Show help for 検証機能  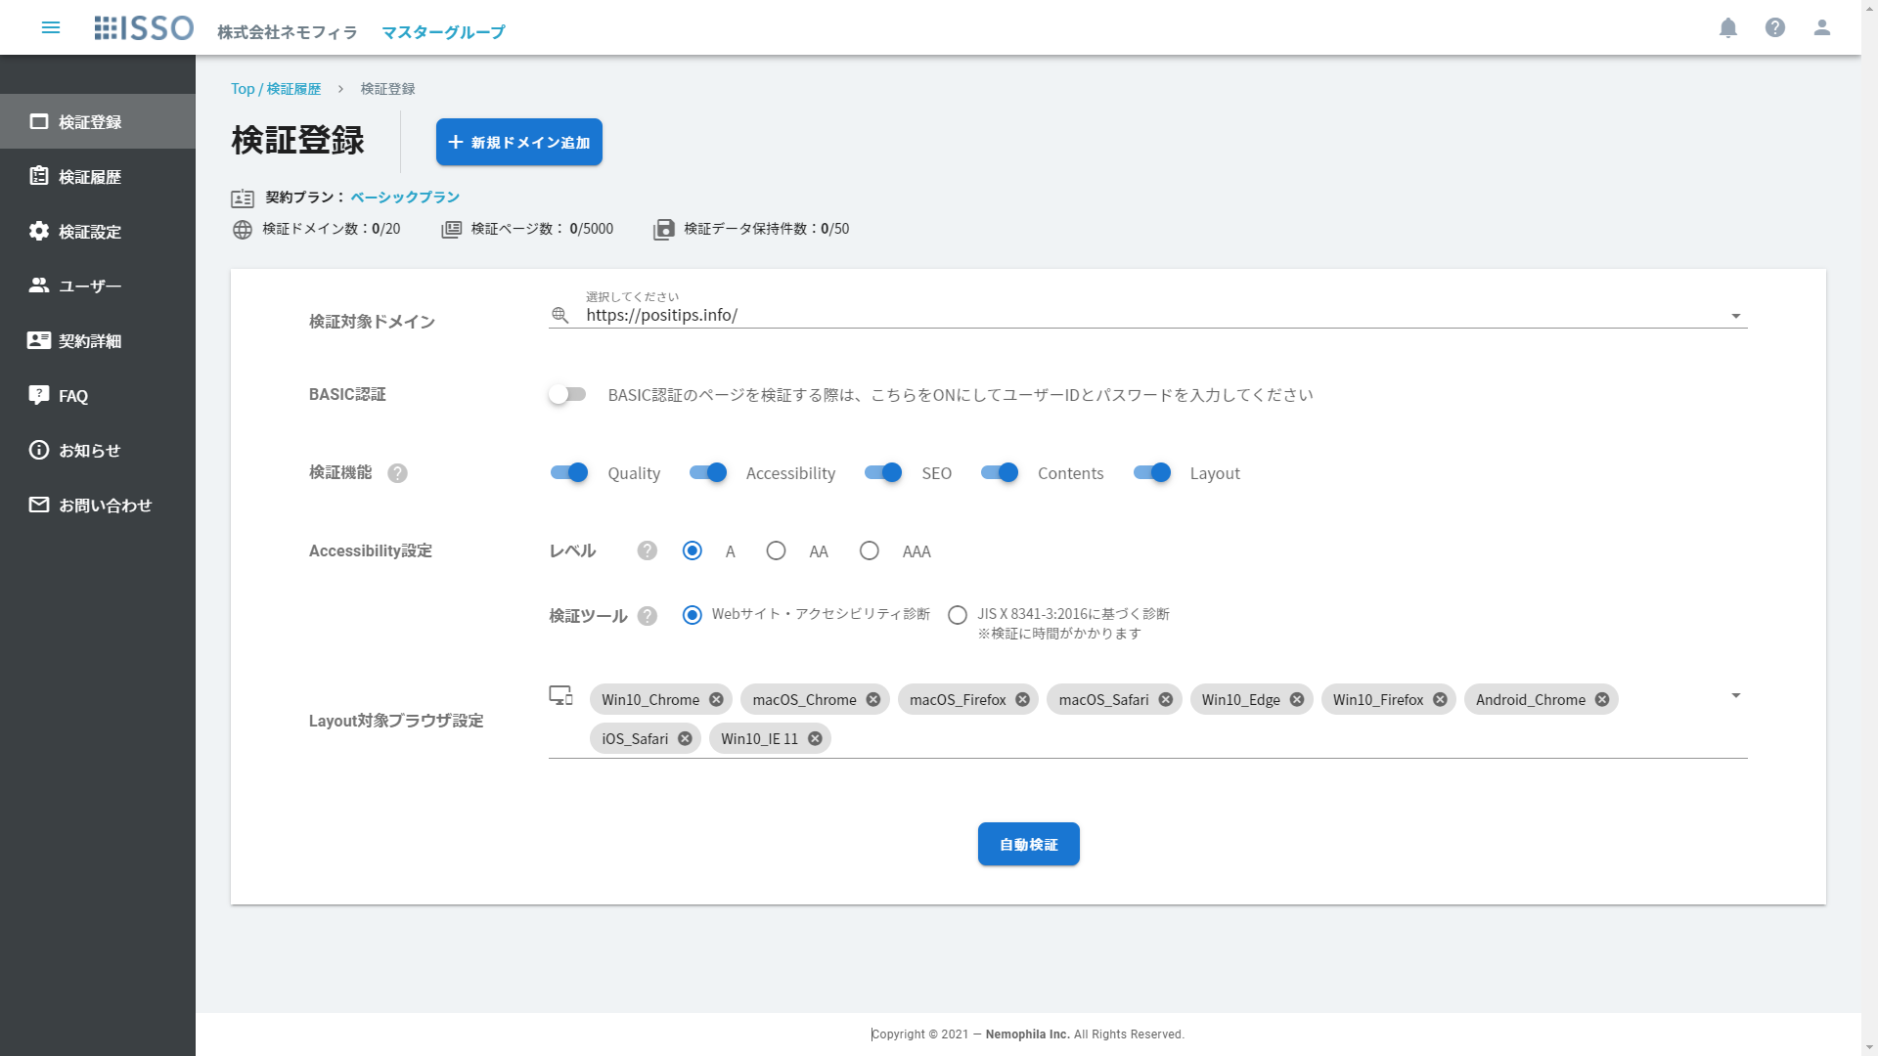[x=397, y=473]
